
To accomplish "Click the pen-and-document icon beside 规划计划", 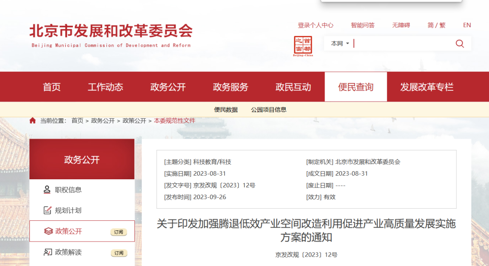I will (46, 210).
